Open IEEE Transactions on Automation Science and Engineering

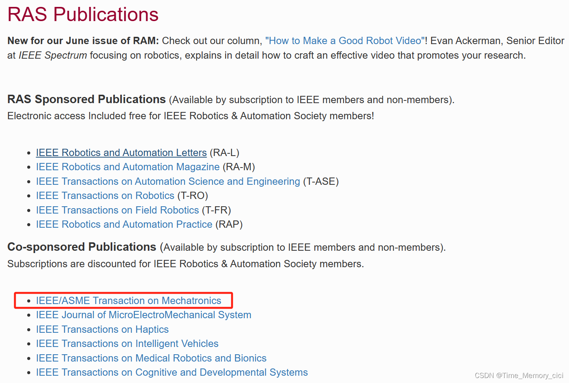(168, 181)
